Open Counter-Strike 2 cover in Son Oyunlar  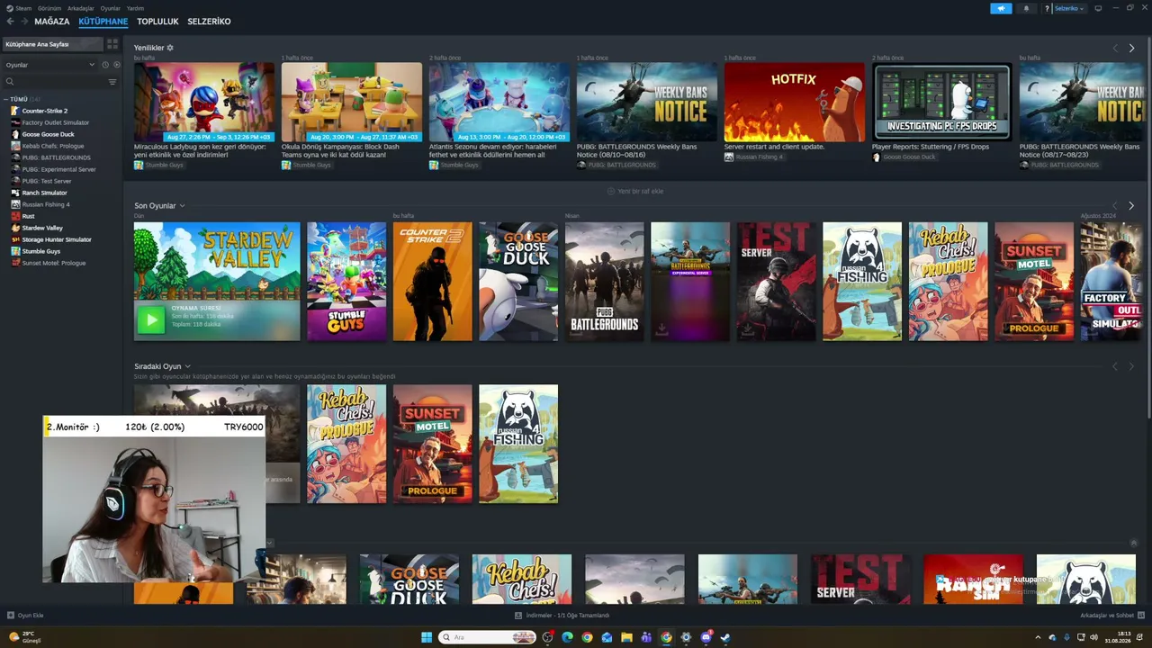tap(433, 282)
